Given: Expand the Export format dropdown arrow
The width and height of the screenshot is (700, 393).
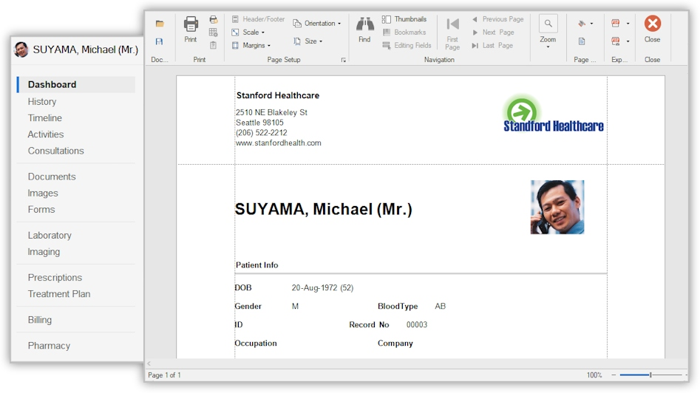Looking at the screenshot, I should [x=628, y=24].
